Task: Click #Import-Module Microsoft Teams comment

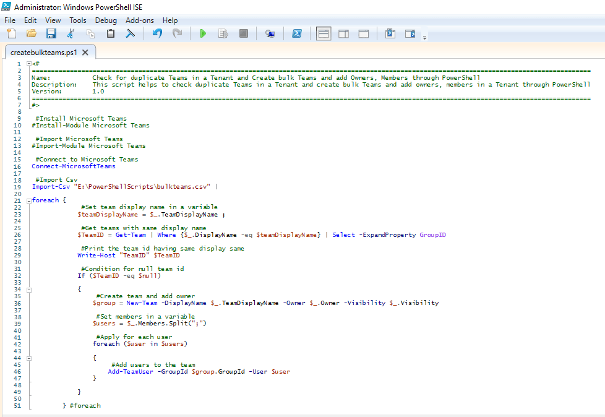Action: point(88,146)
